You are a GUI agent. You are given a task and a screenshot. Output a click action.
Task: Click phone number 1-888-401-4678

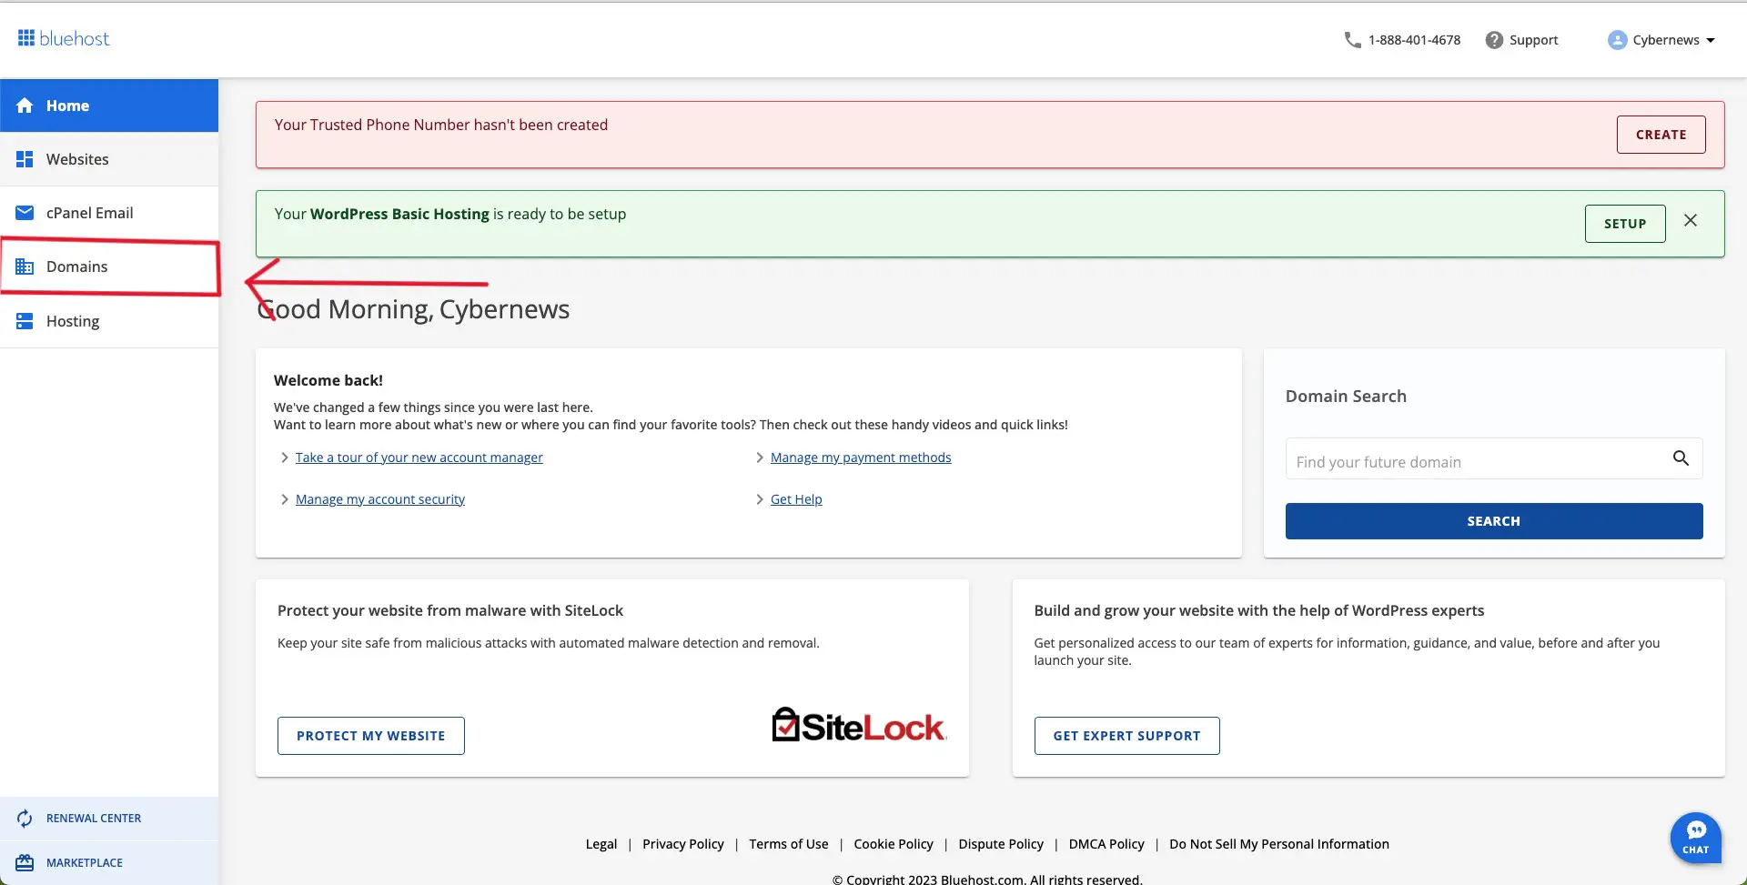click(1414, 40)
